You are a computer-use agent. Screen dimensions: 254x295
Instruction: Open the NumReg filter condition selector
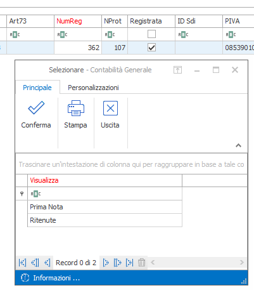tap(62, 34)
